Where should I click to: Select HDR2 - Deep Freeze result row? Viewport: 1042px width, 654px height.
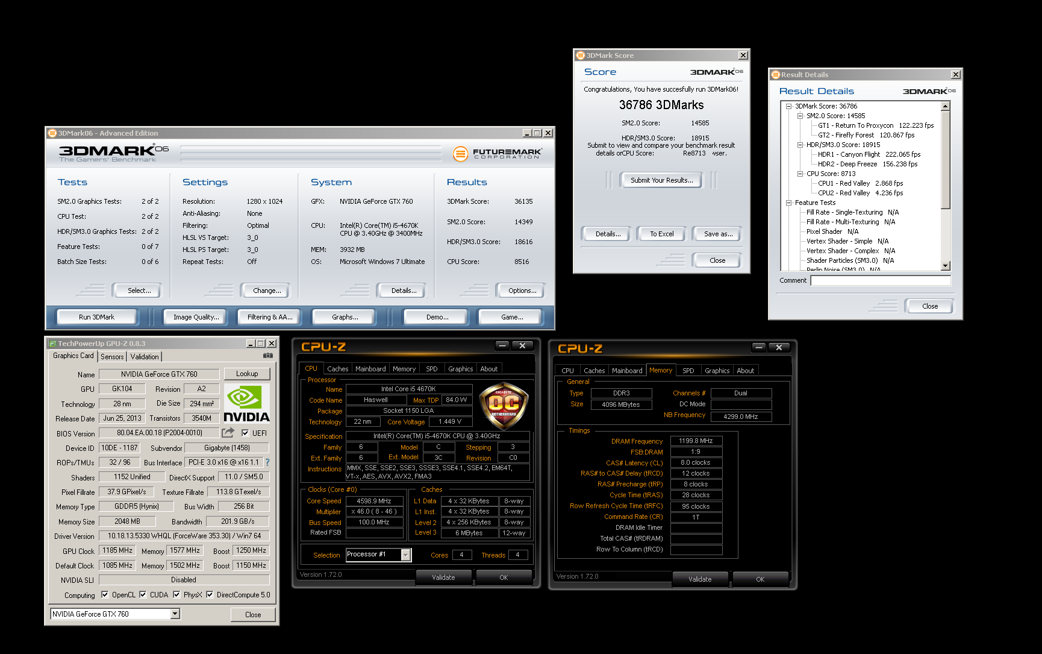point(867,164)
